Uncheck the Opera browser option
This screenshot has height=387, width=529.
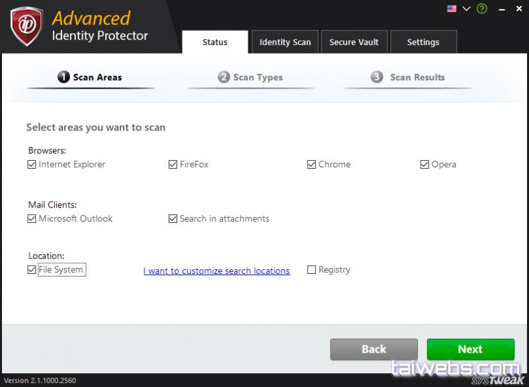(425, 164)
